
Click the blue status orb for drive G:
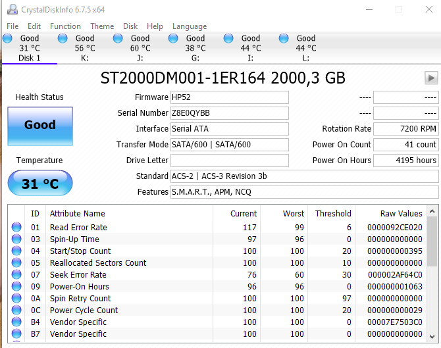coord(173,38)
